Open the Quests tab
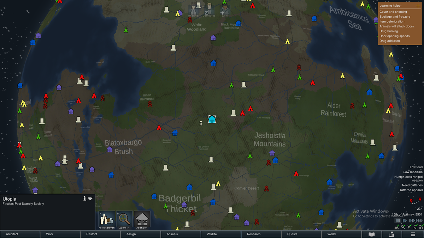Image resolution: width=424 pixels, height=238 pixels. coord(301,234)
